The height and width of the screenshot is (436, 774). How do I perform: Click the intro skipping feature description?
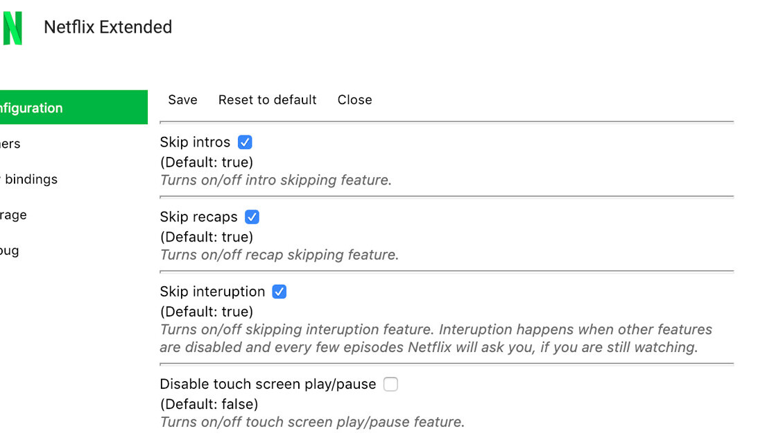pyautogui.click(x=275, y=181)
